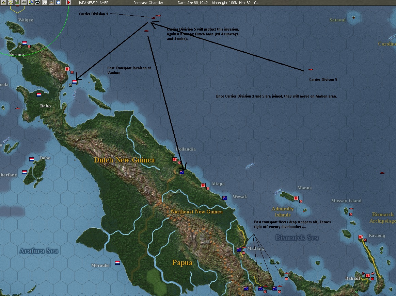Click the Mussau Island label
This screenshot has height=296, width=396.
[x=346, y=201]
